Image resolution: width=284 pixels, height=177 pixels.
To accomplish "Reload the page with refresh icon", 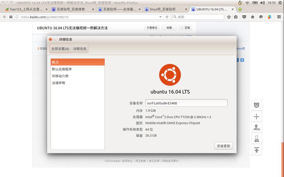I will tap(167, 17).
